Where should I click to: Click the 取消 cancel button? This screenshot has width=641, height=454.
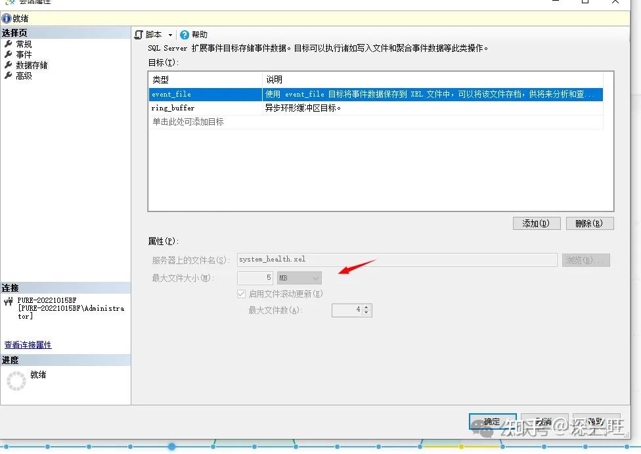tap(544, 421)
